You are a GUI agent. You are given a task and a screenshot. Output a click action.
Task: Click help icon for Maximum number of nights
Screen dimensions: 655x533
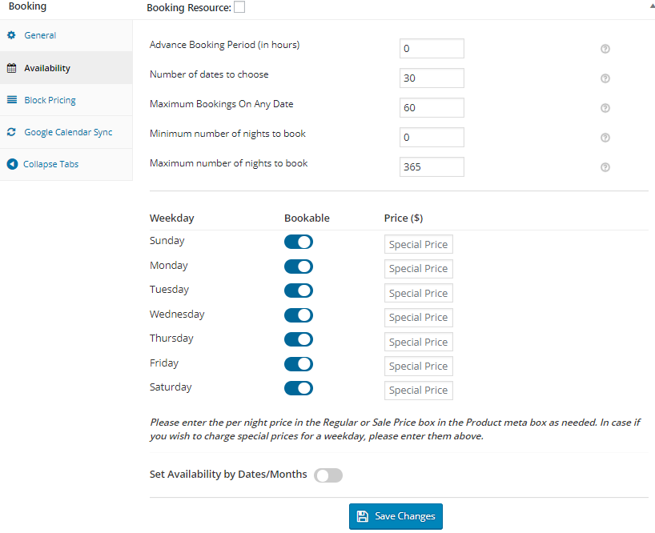(x=605, y=167)
